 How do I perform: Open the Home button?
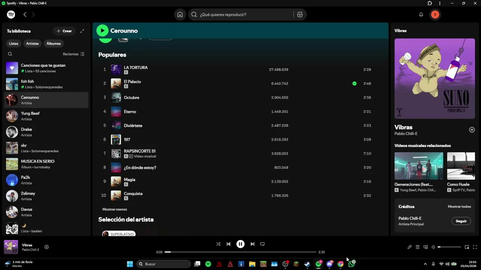(x=180, y=15)
